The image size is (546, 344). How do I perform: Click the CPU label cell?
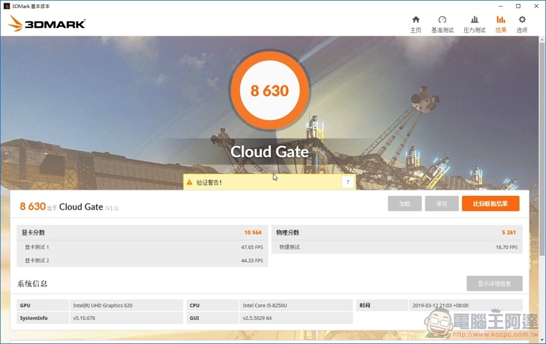pyautogui.click(x=212, y=305)
